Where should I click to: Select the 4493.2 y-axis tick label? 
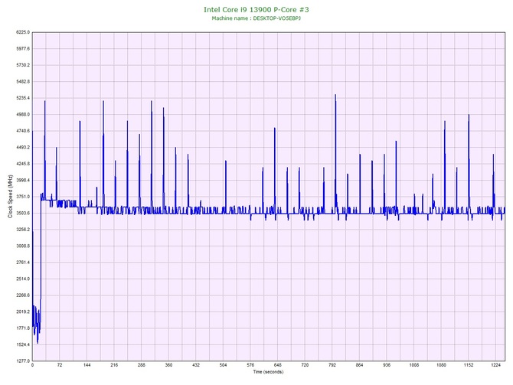[23, 148]
